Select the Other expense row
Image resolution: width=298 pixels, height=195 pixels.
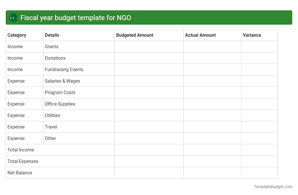click(50, 138)
